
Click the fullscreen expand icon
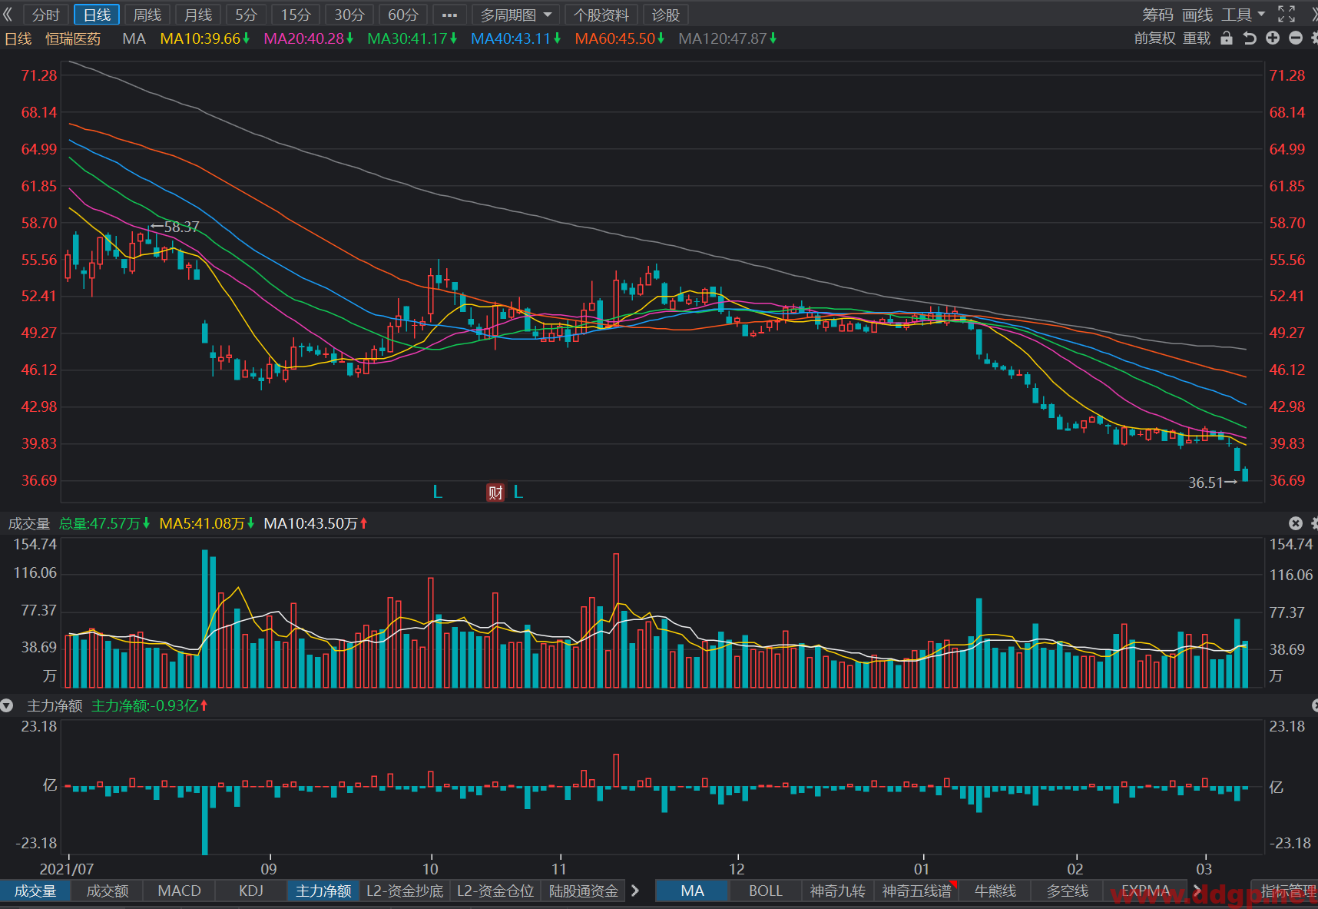(x=1287, y=14)
